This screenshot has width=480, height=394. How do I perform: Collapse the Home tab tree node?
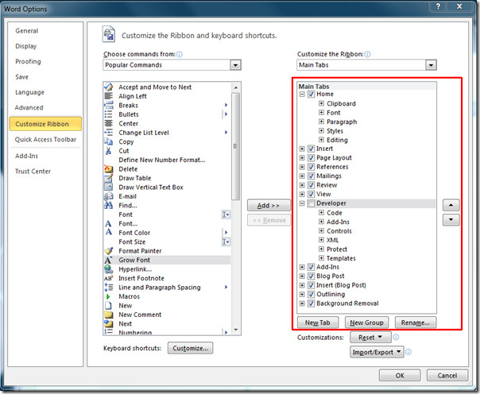pyautogui.click(x=302, y=94)
